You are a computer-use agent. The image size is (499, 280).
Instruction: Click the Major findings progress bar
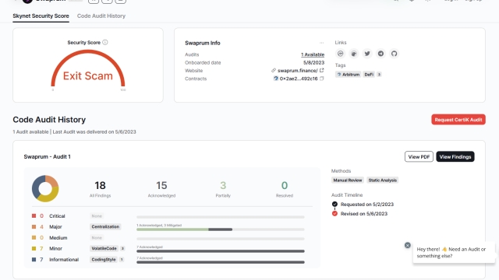point(221,229)
